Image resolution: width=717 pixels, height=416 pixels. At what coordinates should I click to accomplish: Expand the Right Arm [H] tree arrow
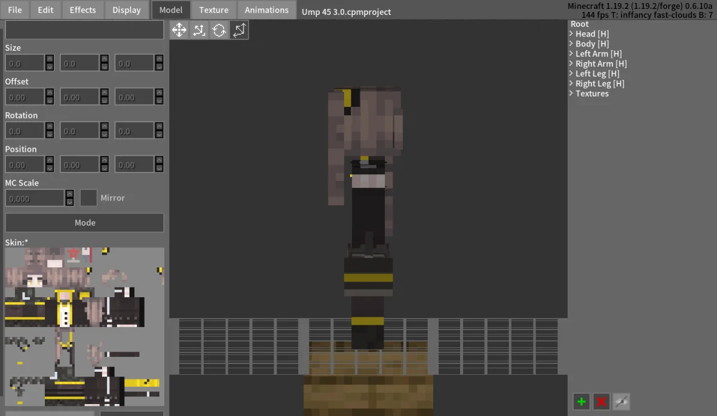[572, 64]
